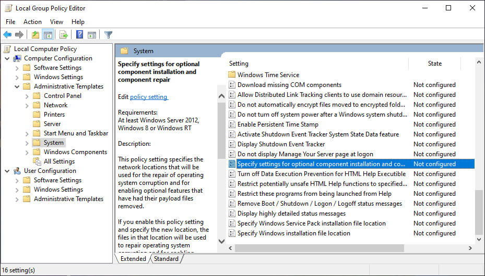Click the Download missing COM components policy icon
Viewport: 485px width, 276px height.
(x=232, y=84)
